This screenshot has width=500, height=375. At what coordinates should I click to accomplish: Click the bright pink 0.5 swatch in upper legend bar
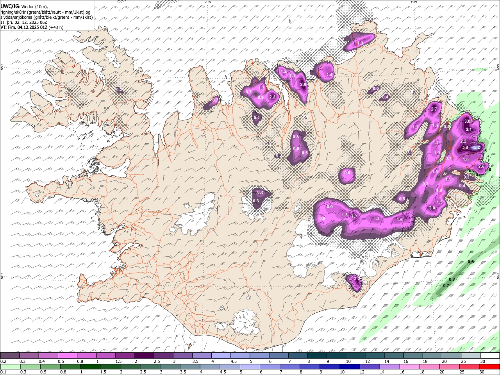(x=68, y=356)
